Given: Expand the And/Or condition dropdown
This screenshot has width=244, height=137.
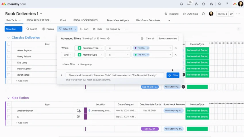Looking at the screenshot, I should coord(67,55).
